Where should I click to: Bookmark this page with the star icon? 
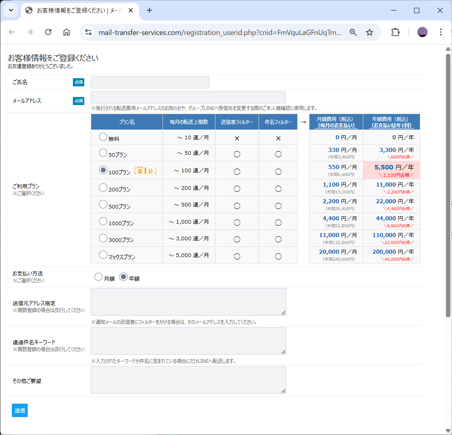(x=369, y=32)
